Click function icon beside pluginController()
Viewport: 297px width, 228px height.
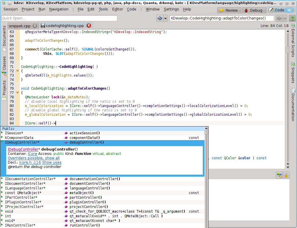tap(66, 202)
